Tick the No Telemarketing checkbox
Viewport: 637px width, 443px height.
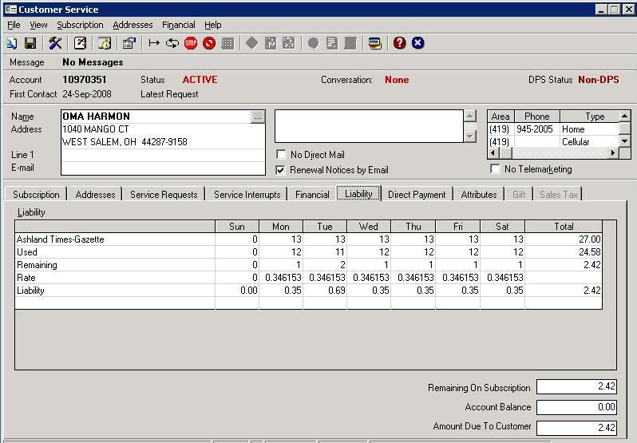click(496, 169)
